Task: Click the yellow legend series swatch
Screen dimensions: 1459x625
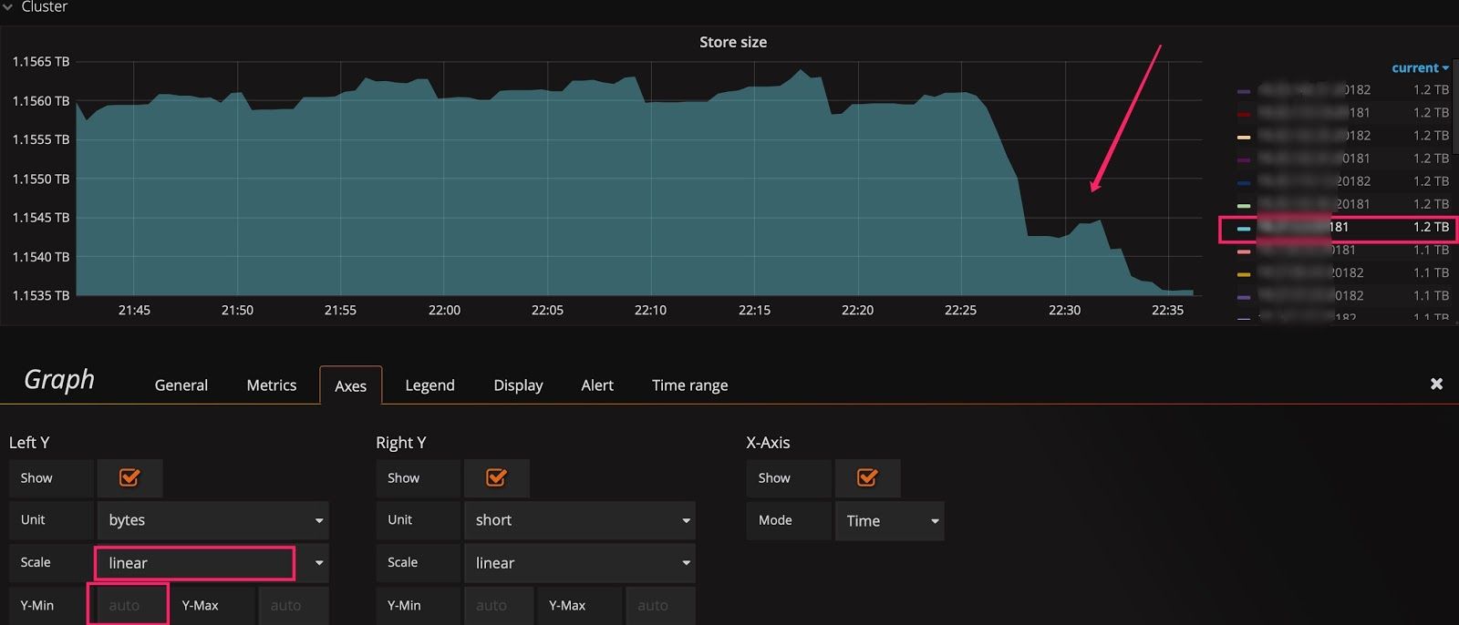Action: (1244, 273)
